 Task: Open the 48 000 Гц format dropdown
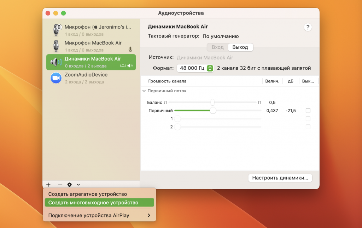(195, 68)
